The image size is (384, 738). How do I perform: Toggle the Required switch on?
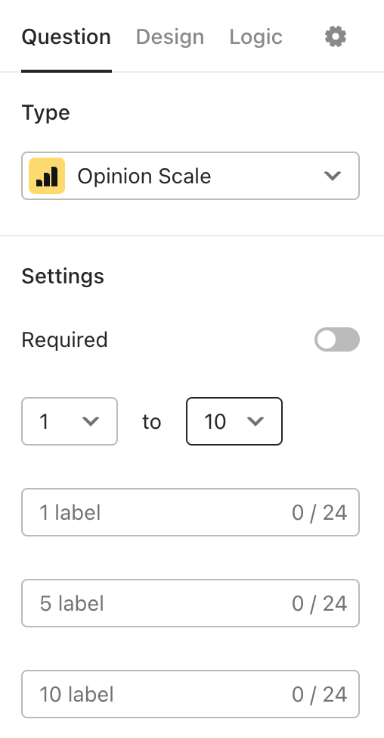pyautogui.click(x=337, y=339)
